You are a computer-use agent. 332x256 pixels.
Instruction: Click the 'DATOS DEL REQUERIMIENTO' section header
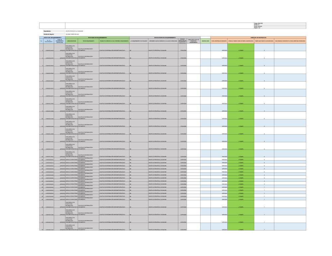(x=52, y=38)
